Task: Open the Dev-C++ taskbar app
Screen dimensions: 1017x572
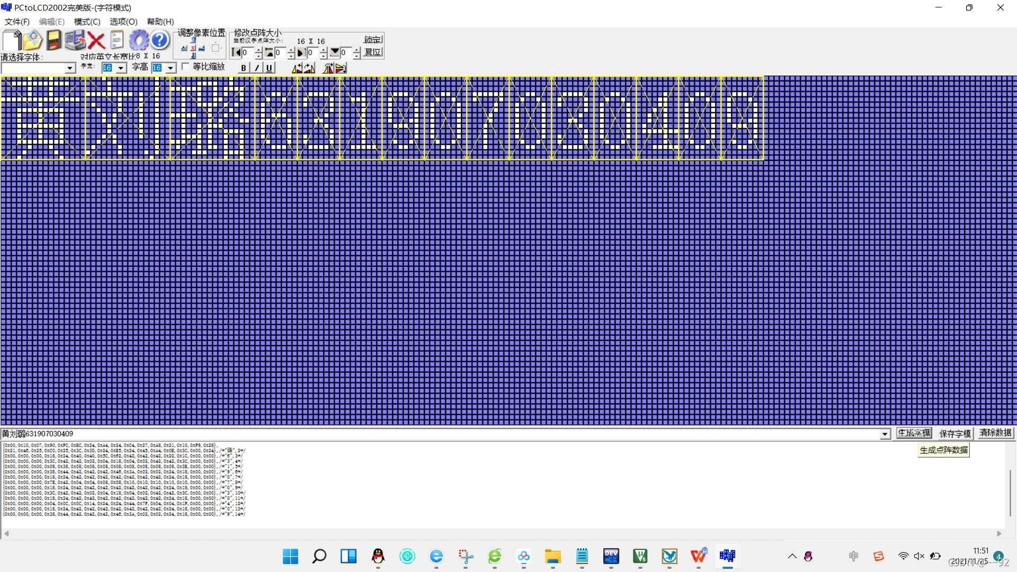Action: click(x=611, y=556)
